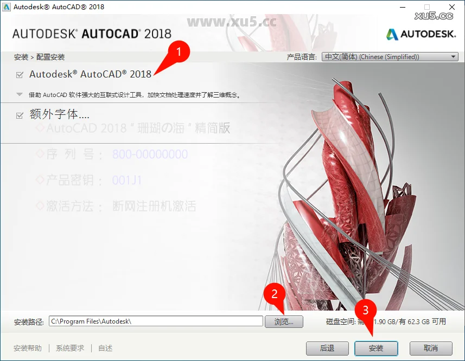Start installation with the 安装 button

pyautogui.click(x=376, y=348)
